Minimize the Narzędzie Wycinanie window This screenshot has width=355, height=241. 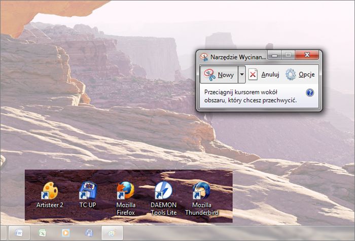click(275, 55)
